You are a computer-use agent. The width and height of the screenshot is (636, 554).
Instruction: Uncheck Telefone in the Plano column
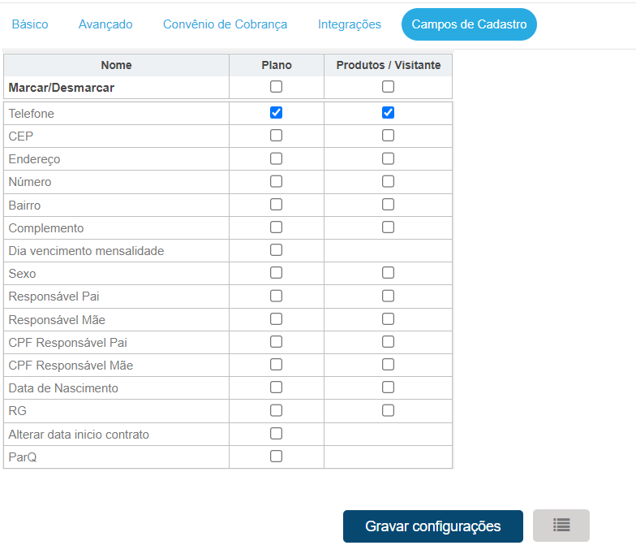pyautogui.click(x=277, y=113)
